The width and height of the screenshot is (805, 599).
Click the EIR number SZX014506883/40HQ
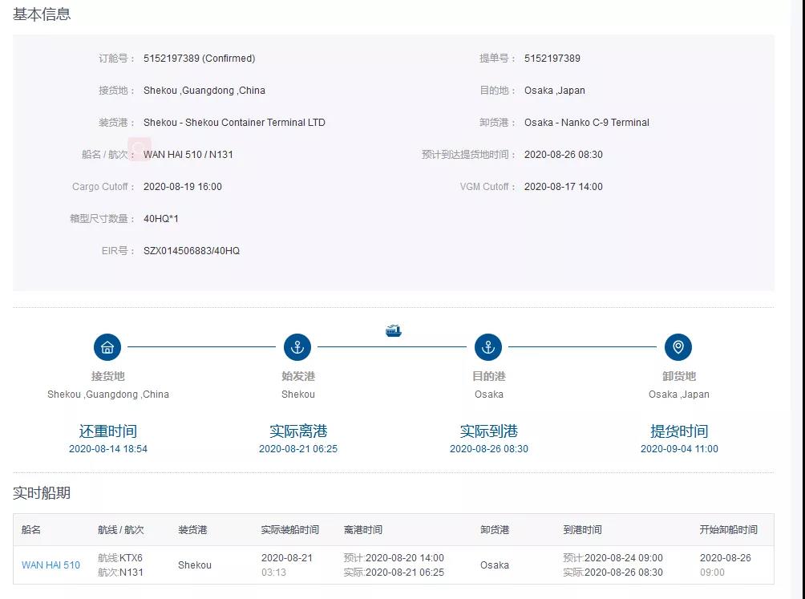pos(192,251)
